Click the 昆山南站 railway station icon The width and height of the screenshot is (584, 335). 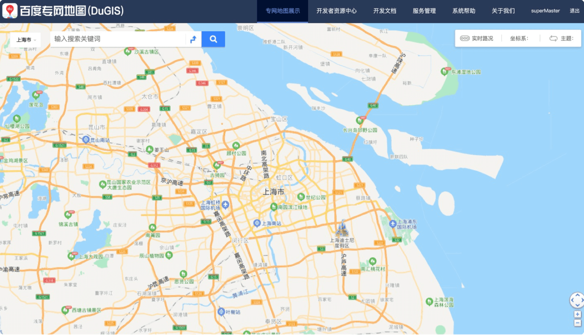86,139
